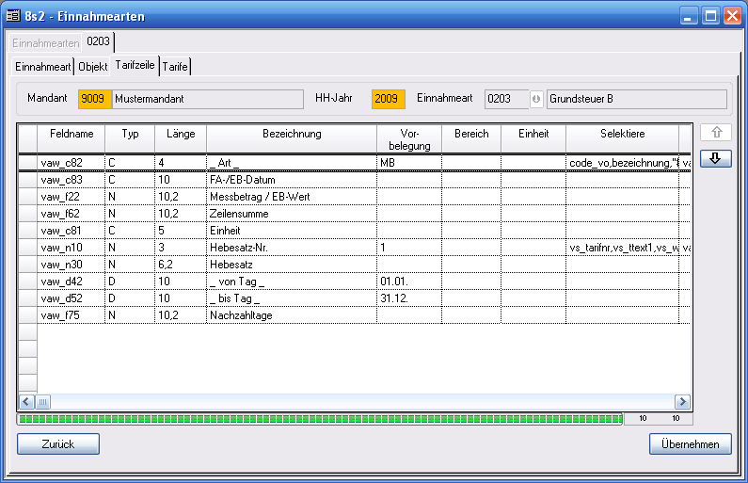Click the Feldname column header
Viewport: 748px width, 483px height.
(x=71, y=135)
